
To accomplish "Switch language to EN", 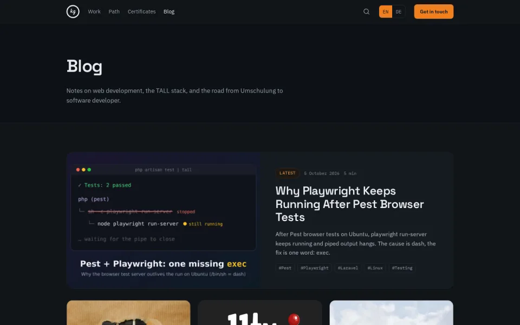I will [385, 11].
